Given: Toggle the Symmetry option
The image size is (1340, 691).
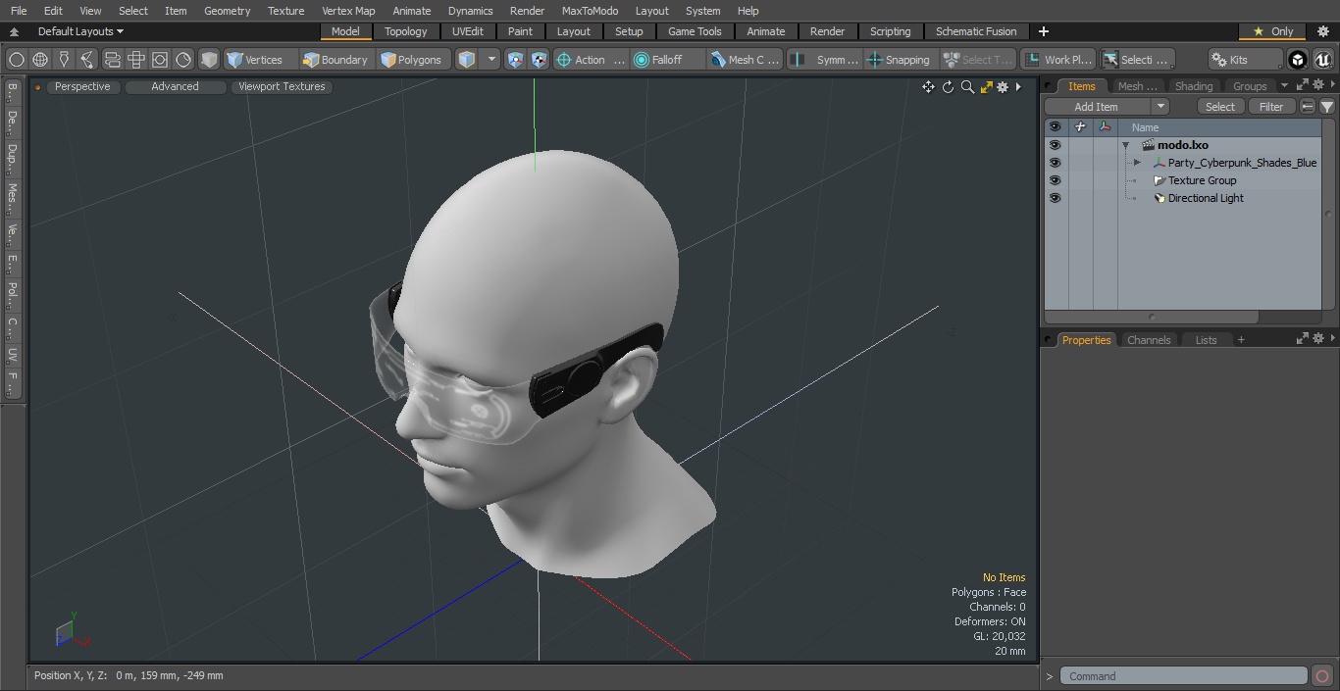Looking at the screenshot, I should [825, 60].
